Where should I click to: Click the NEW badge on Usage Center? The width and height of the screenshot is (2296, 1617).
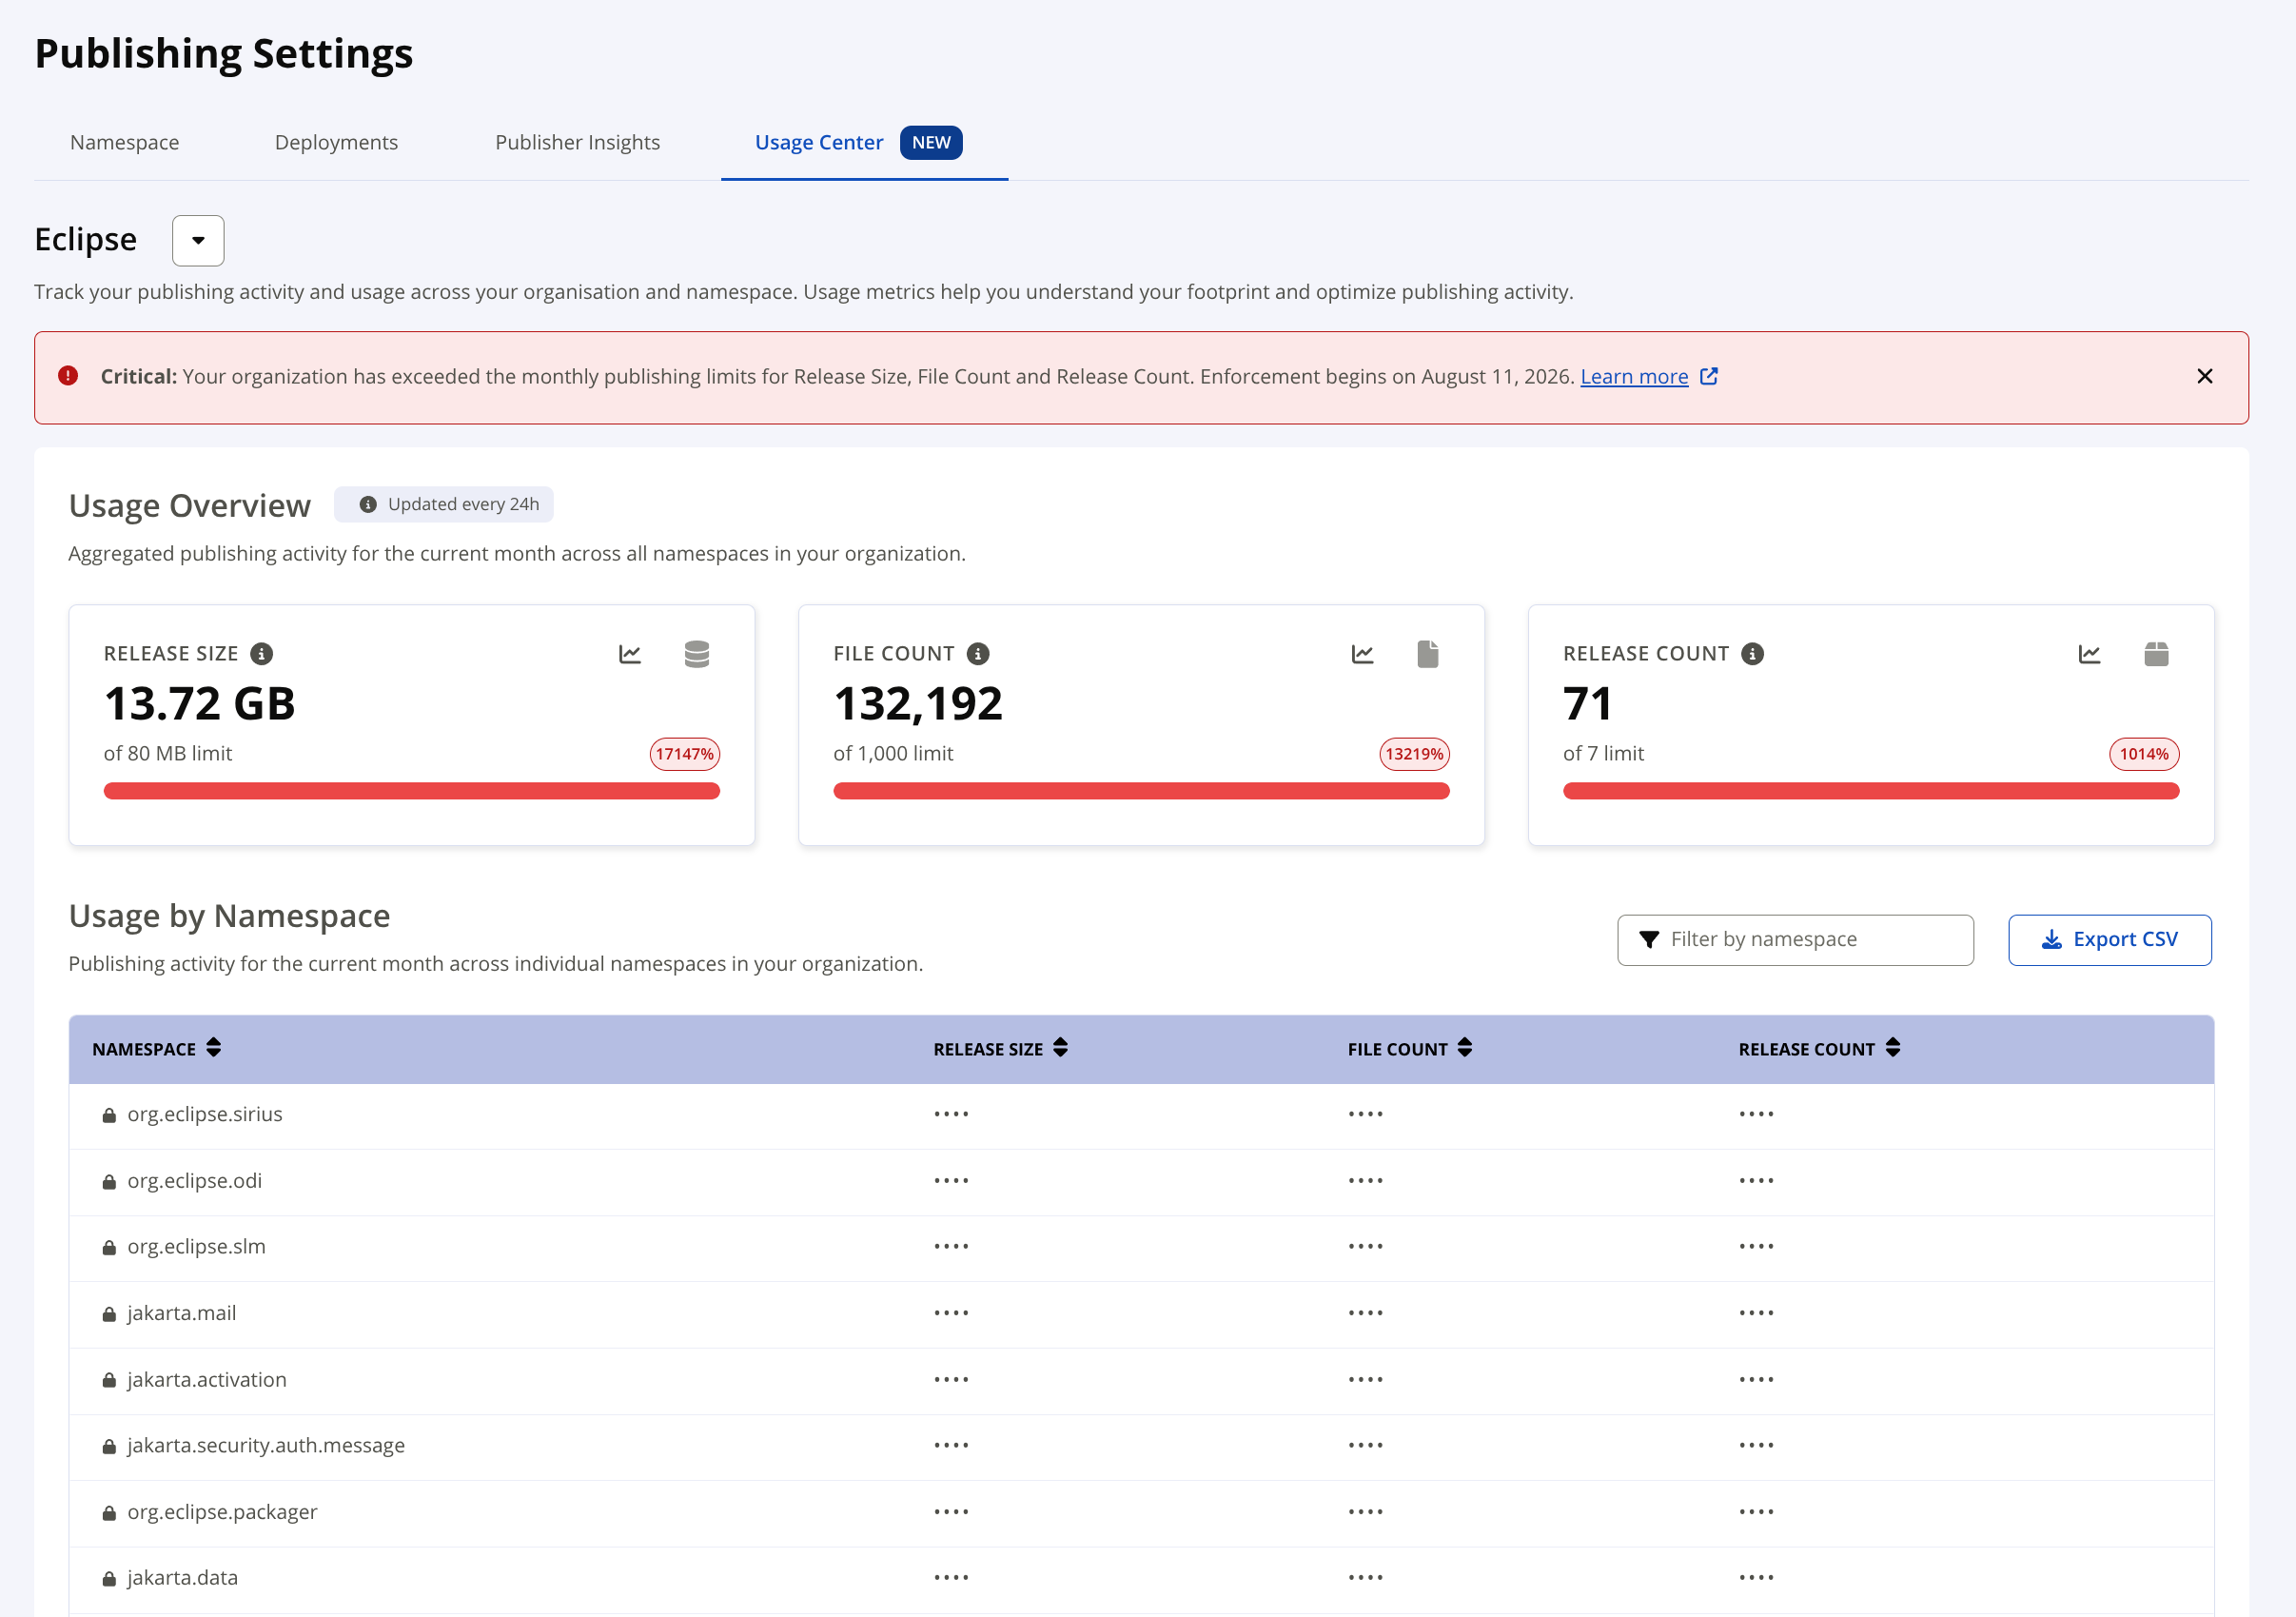(931, 143)
